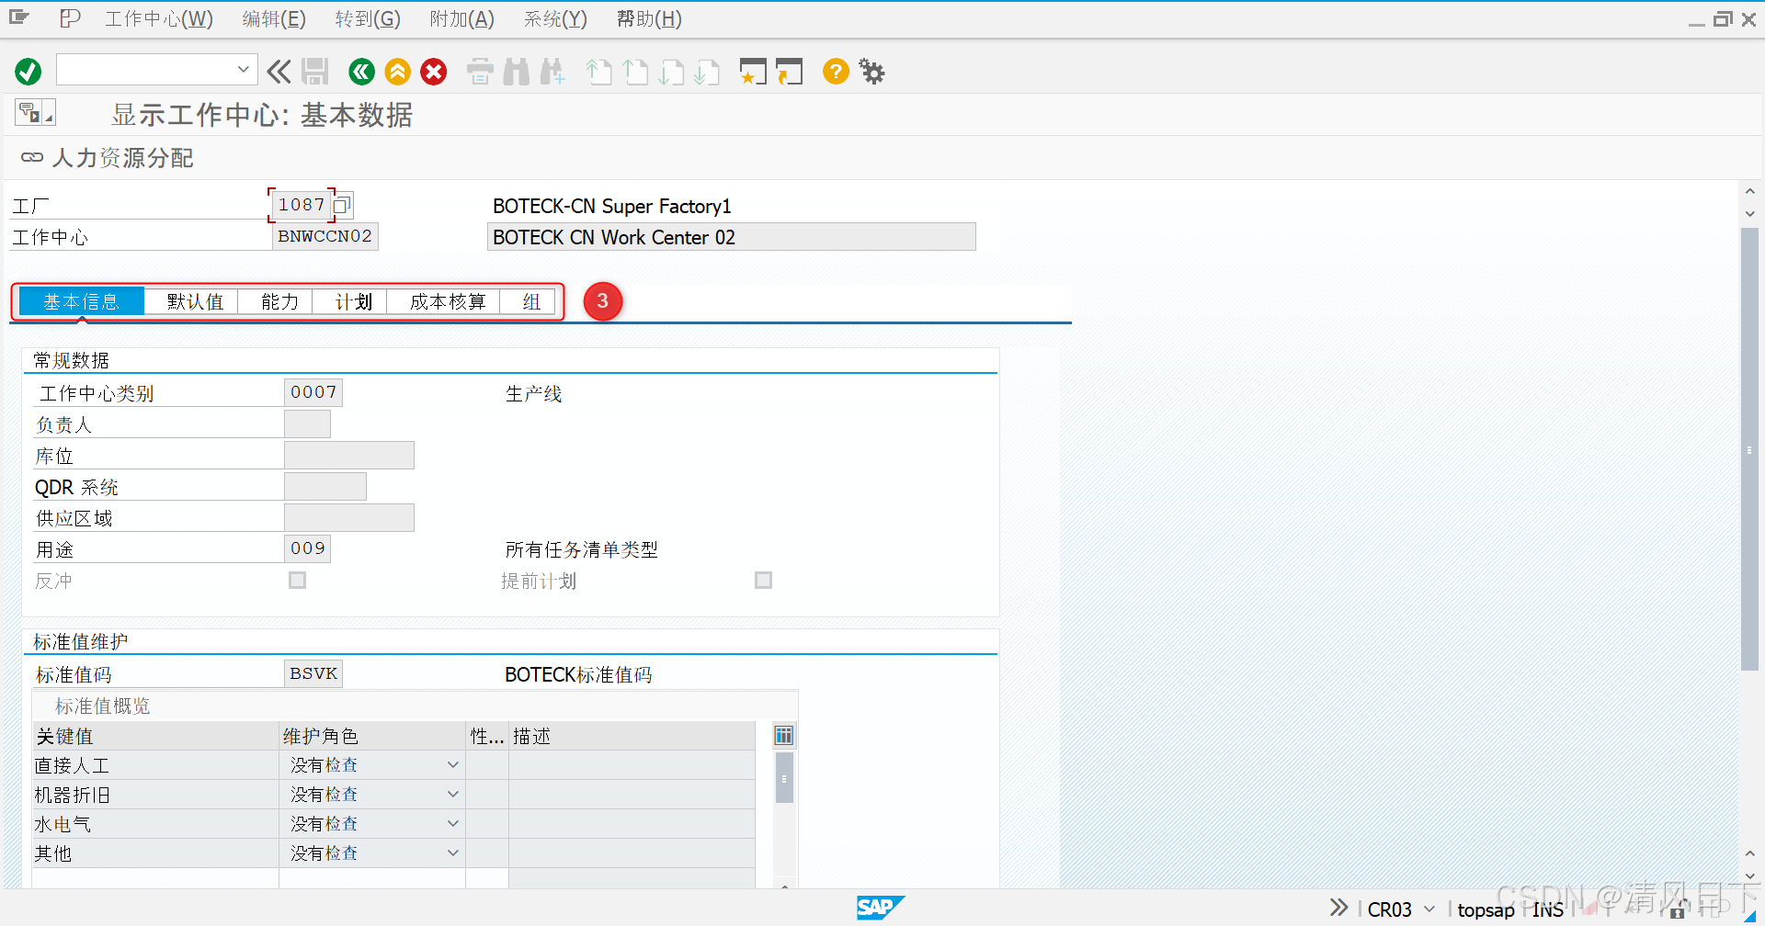Click the 工作中心类别 field 0007
This screenshot has width=1765, height=926.
point(313,392)
